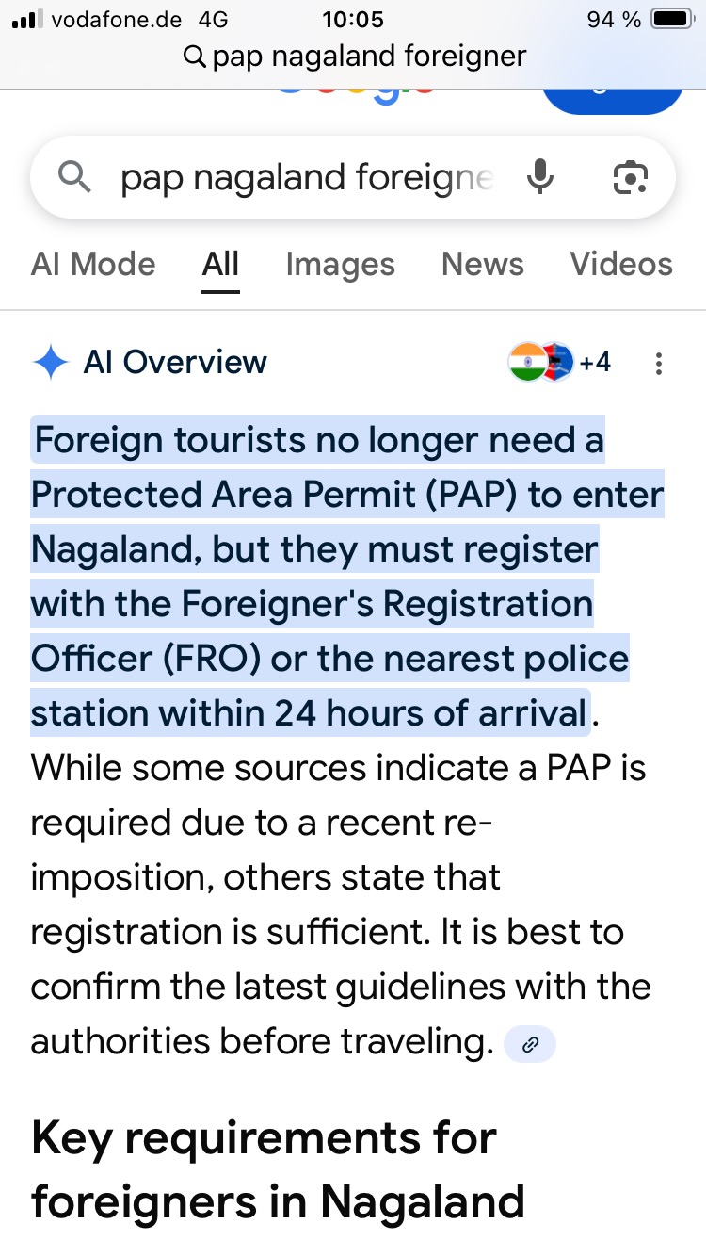The height and width of the screenshot is (1257, 706).
Task: Tap the partially hidden Google logo
Action: click(x=356, y=96)
